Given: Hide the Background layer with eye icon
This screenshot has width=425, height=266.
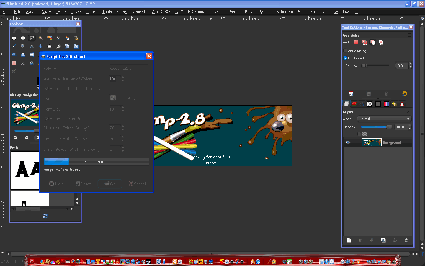Looking at the screenshot, I should coord(348,142).
